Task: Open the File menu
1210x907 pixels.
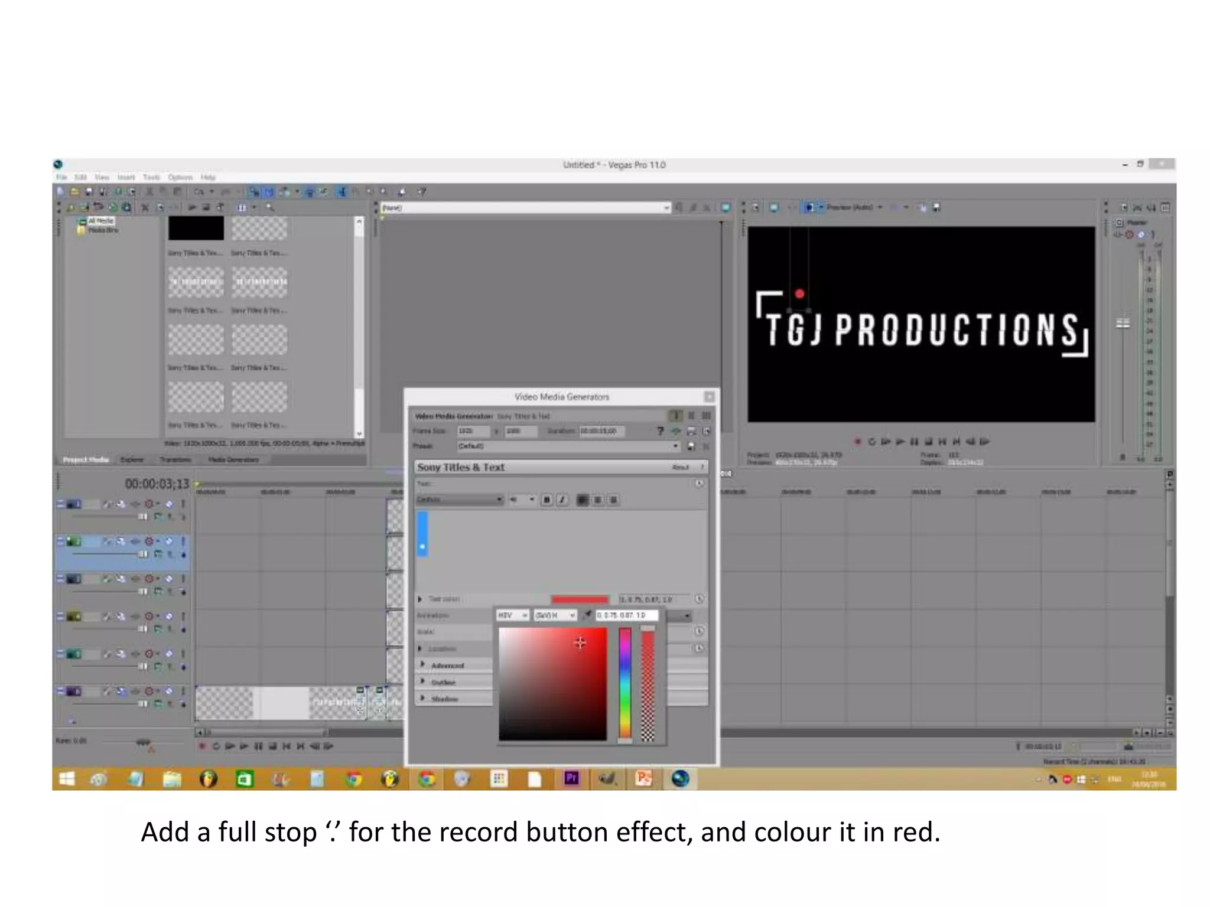Action: (x=61, y=177)
